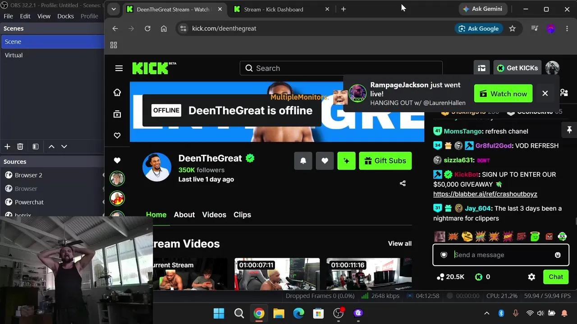Show the chat user list icon

tap(564, 93)
